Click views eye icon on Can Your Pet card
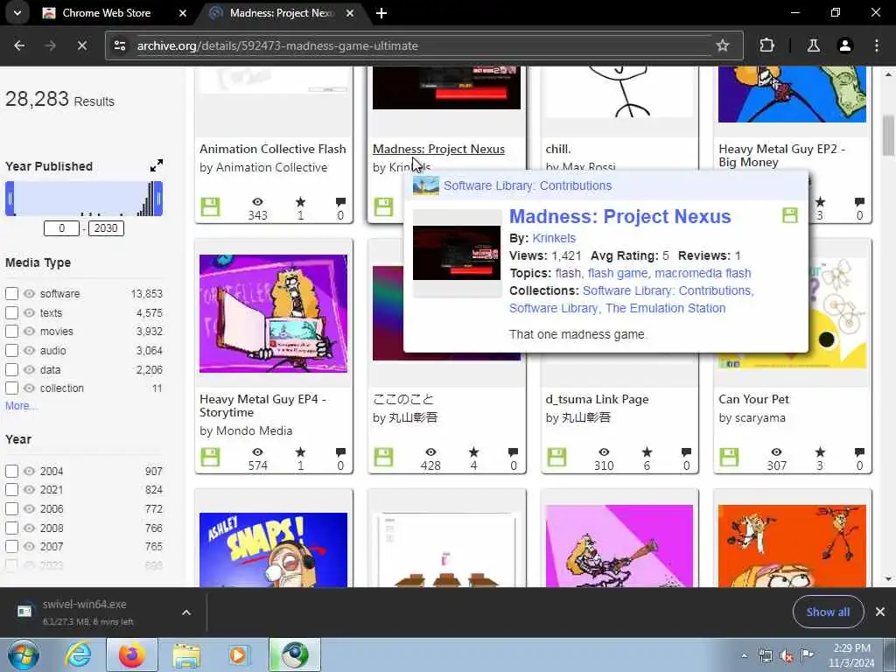The height and width of the screenshot is (672, 896). click(776, 452)
